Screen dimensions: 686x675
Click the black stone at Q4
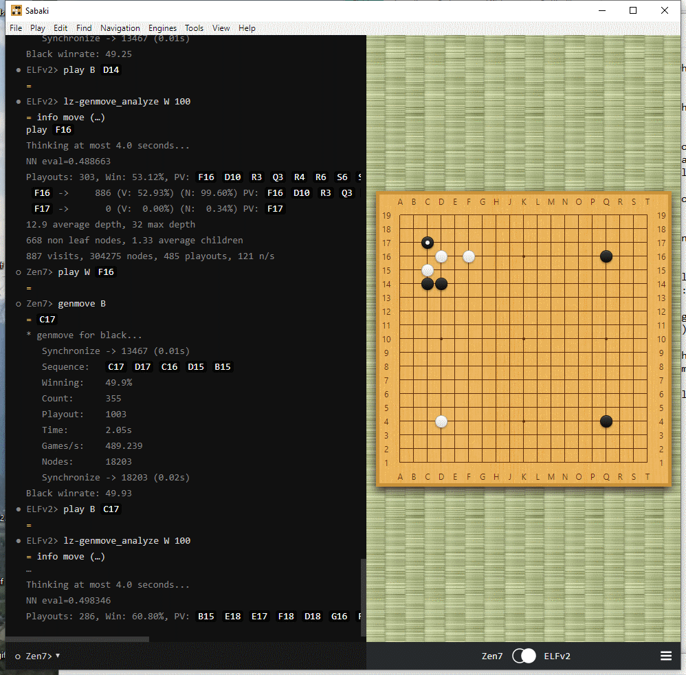[606, 421]
